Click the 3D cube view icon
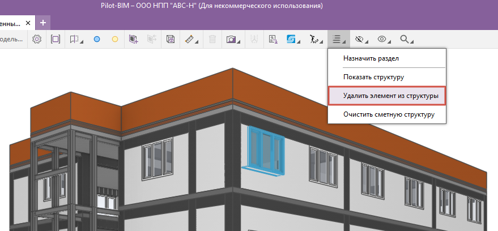Image resolution: width=498 pixels, height=231 pixels. (171, 39)
